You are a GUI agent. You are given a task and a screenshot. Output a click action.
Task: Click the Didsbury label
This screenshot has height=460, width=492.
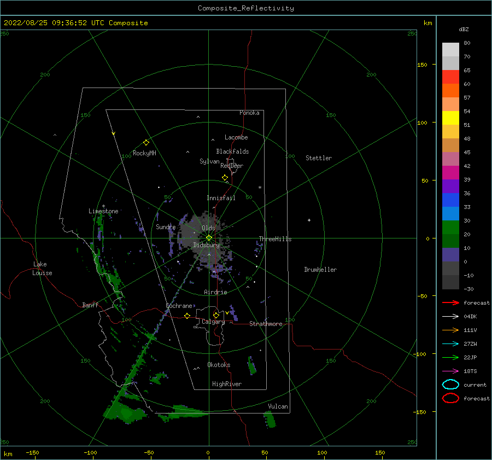206,245
